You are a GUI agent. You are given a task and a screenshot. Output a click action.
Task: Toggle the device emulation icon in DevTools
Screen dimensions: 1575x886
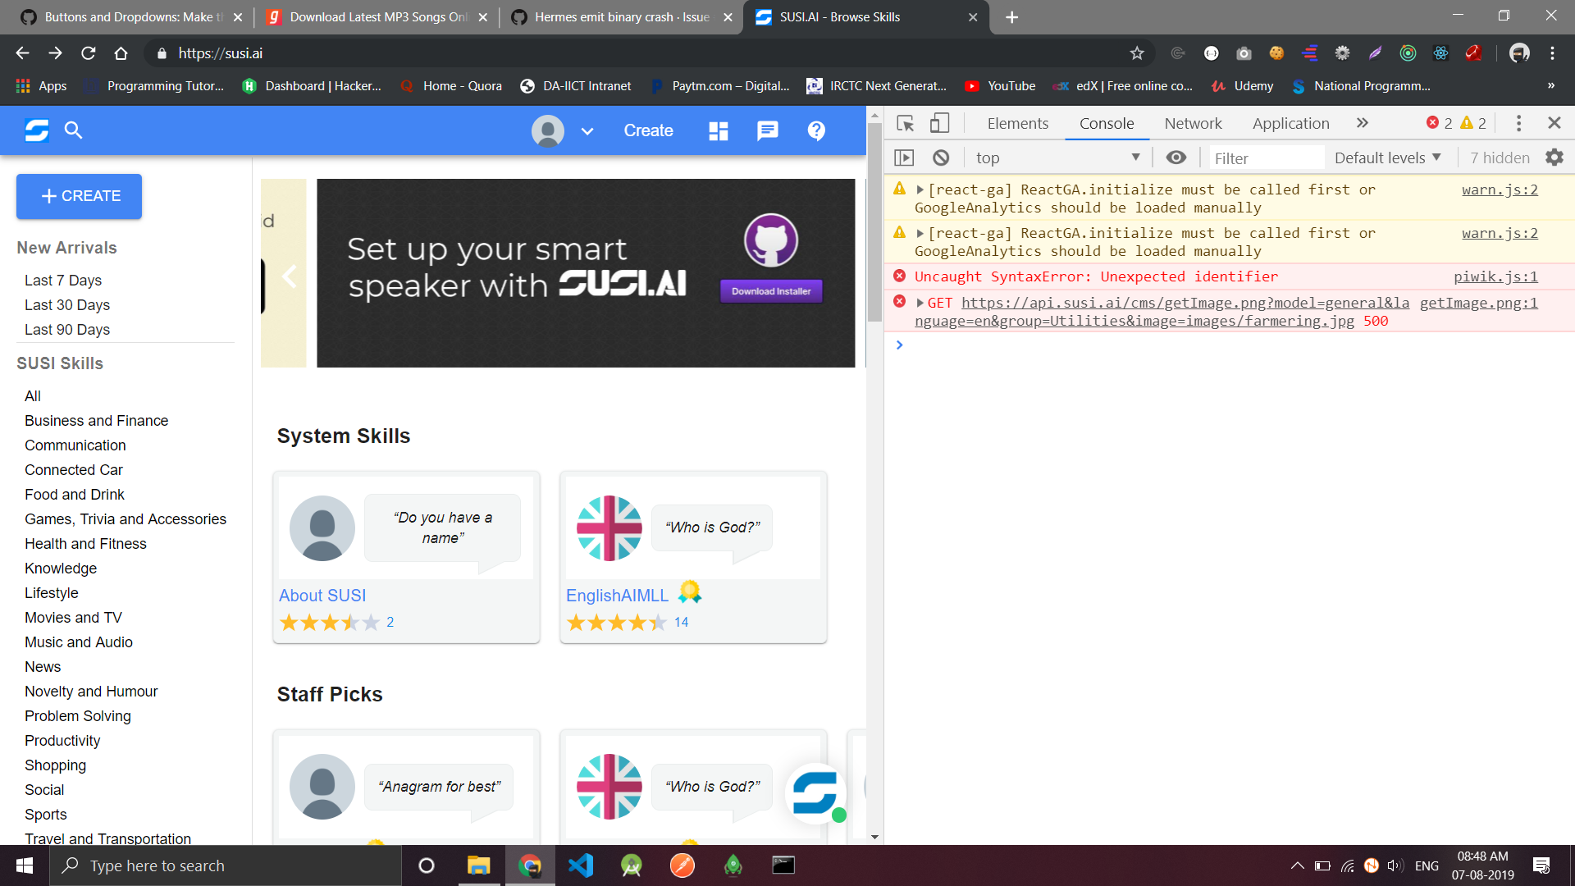click(939, 123)
